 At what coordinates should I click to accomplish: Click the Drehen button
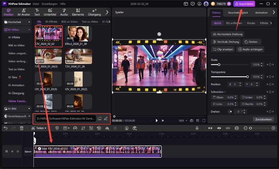coord(251,42)
